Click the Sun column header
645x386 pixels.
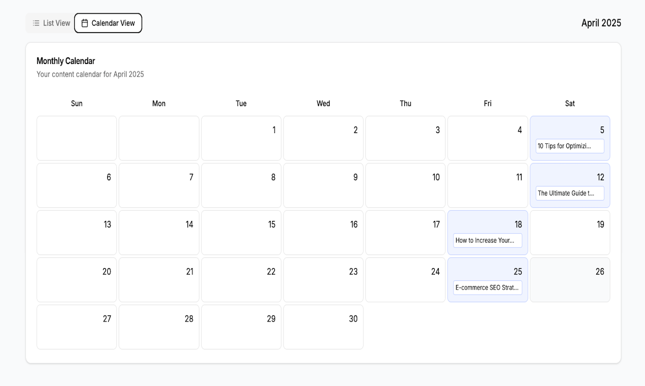(77, 104)
